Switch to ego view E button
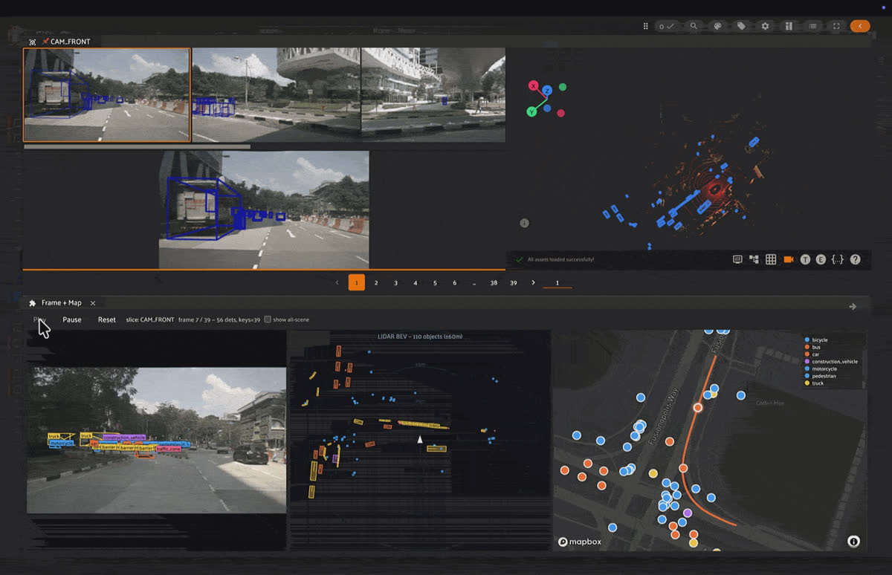The width and height of the screenshot is (892, 575). [821, 259]
